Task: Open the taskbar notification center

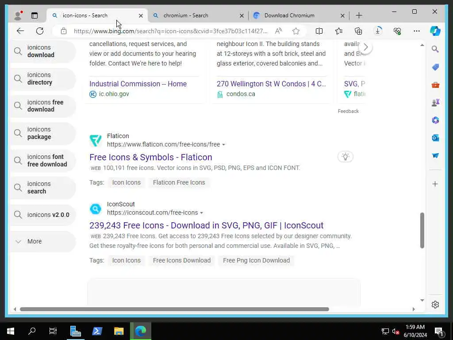Action: click(x=439, y=331)
